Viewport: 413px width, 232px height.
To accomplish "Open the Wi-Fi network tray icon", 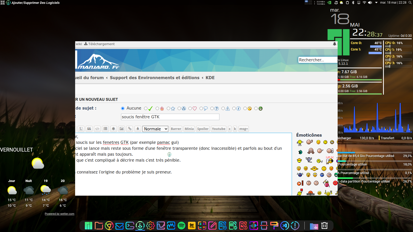I will 364,3.
